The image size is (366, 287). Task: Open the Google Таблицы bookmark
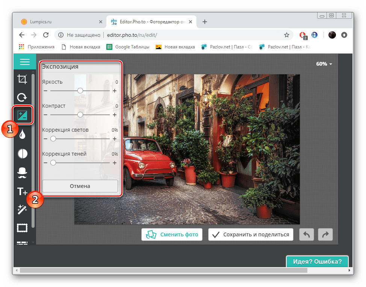coord(128,47)
